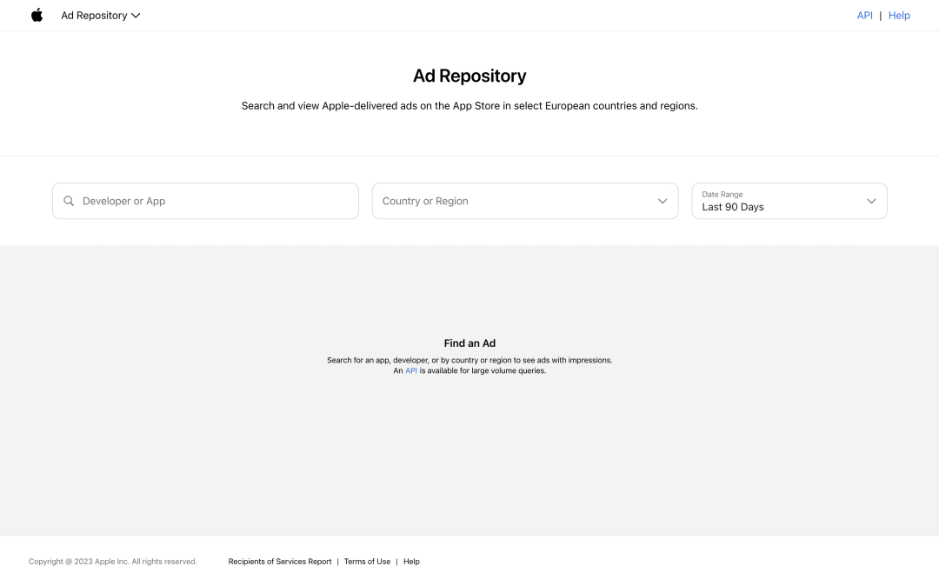Open the Date Range Last 90 Days selector
Viewport: 939px width, 586px height.
tap(774, 201)
